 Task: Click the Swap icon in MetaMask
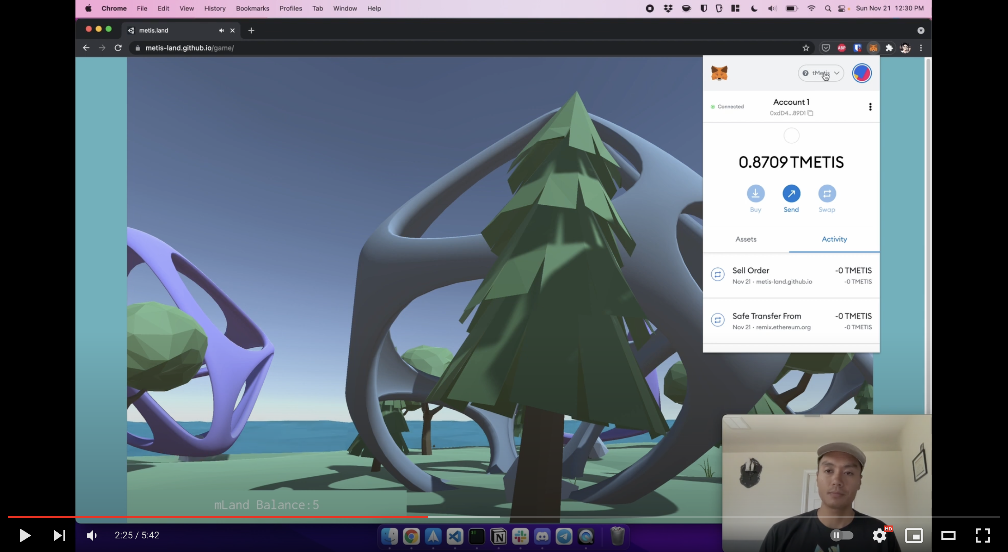(x=826, y=194)
